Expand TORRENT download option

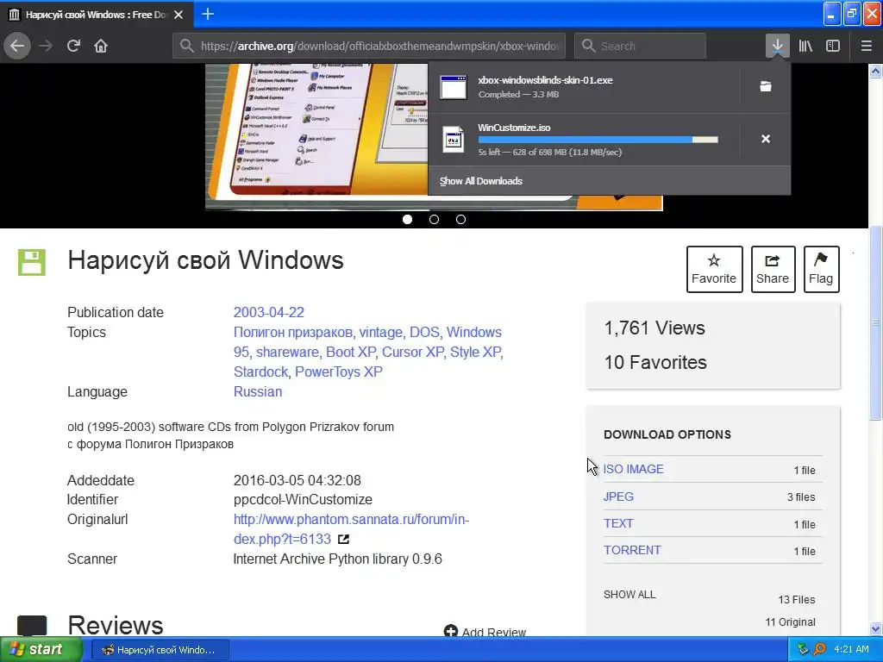coord(632,550)
